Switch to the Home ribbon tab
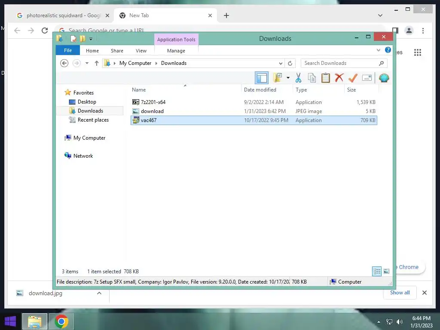This screenshot has height=330, width=440. tap(92, 51)
